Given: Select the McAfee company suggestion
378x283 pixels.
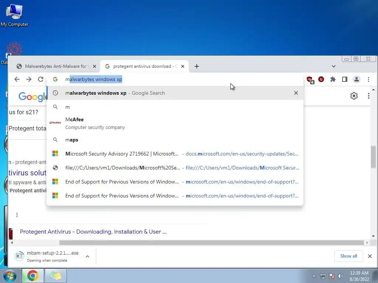Looking at the screenshot, I should click(175, 123).
